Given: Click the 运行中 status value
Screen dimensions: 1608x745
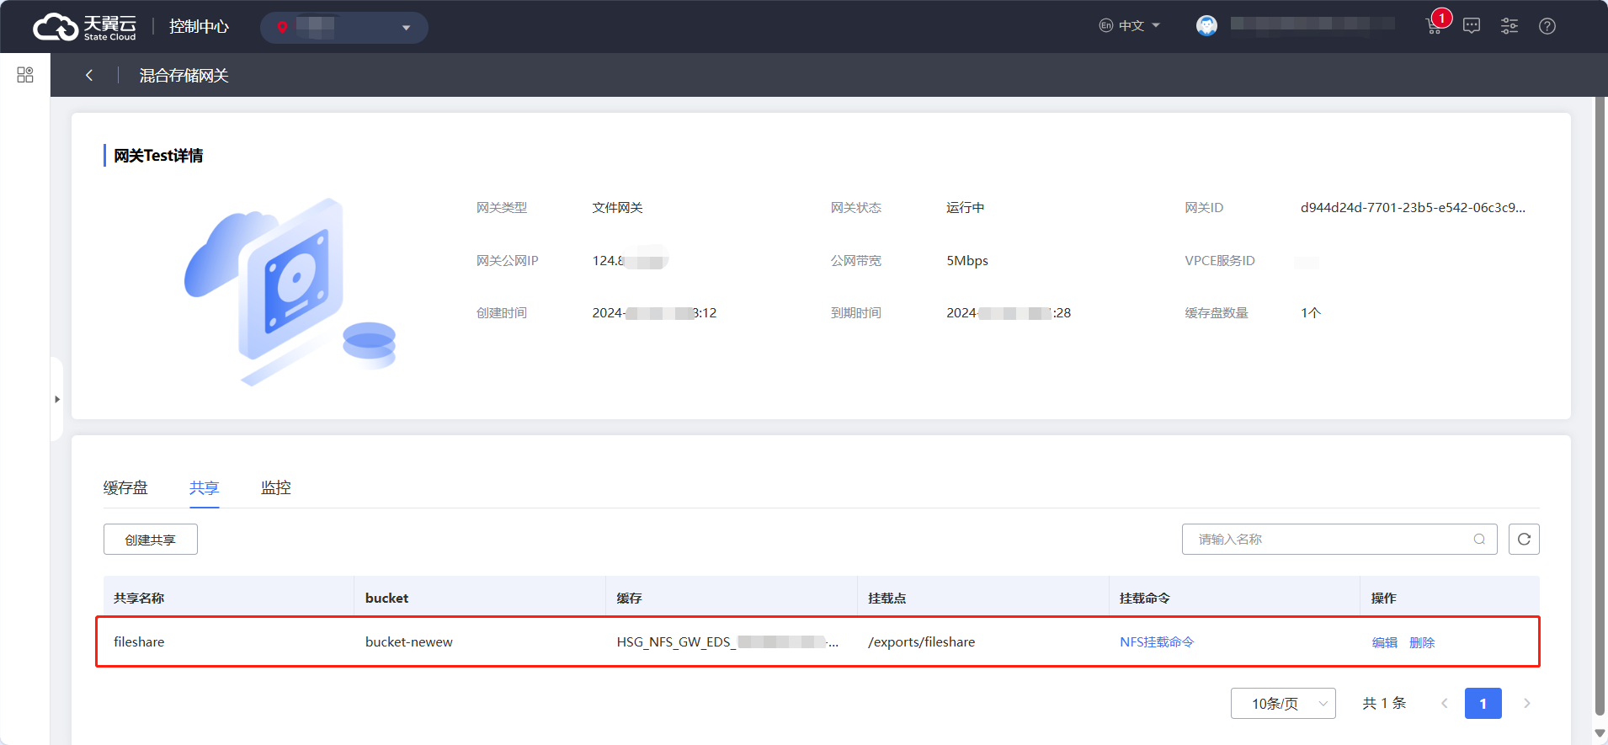Looking at the screenshot, I should pyautogui.click(x=965, y=208).
